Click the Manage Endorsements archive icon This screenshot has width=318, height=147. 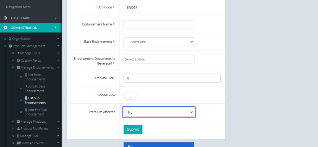coord(18,67)
